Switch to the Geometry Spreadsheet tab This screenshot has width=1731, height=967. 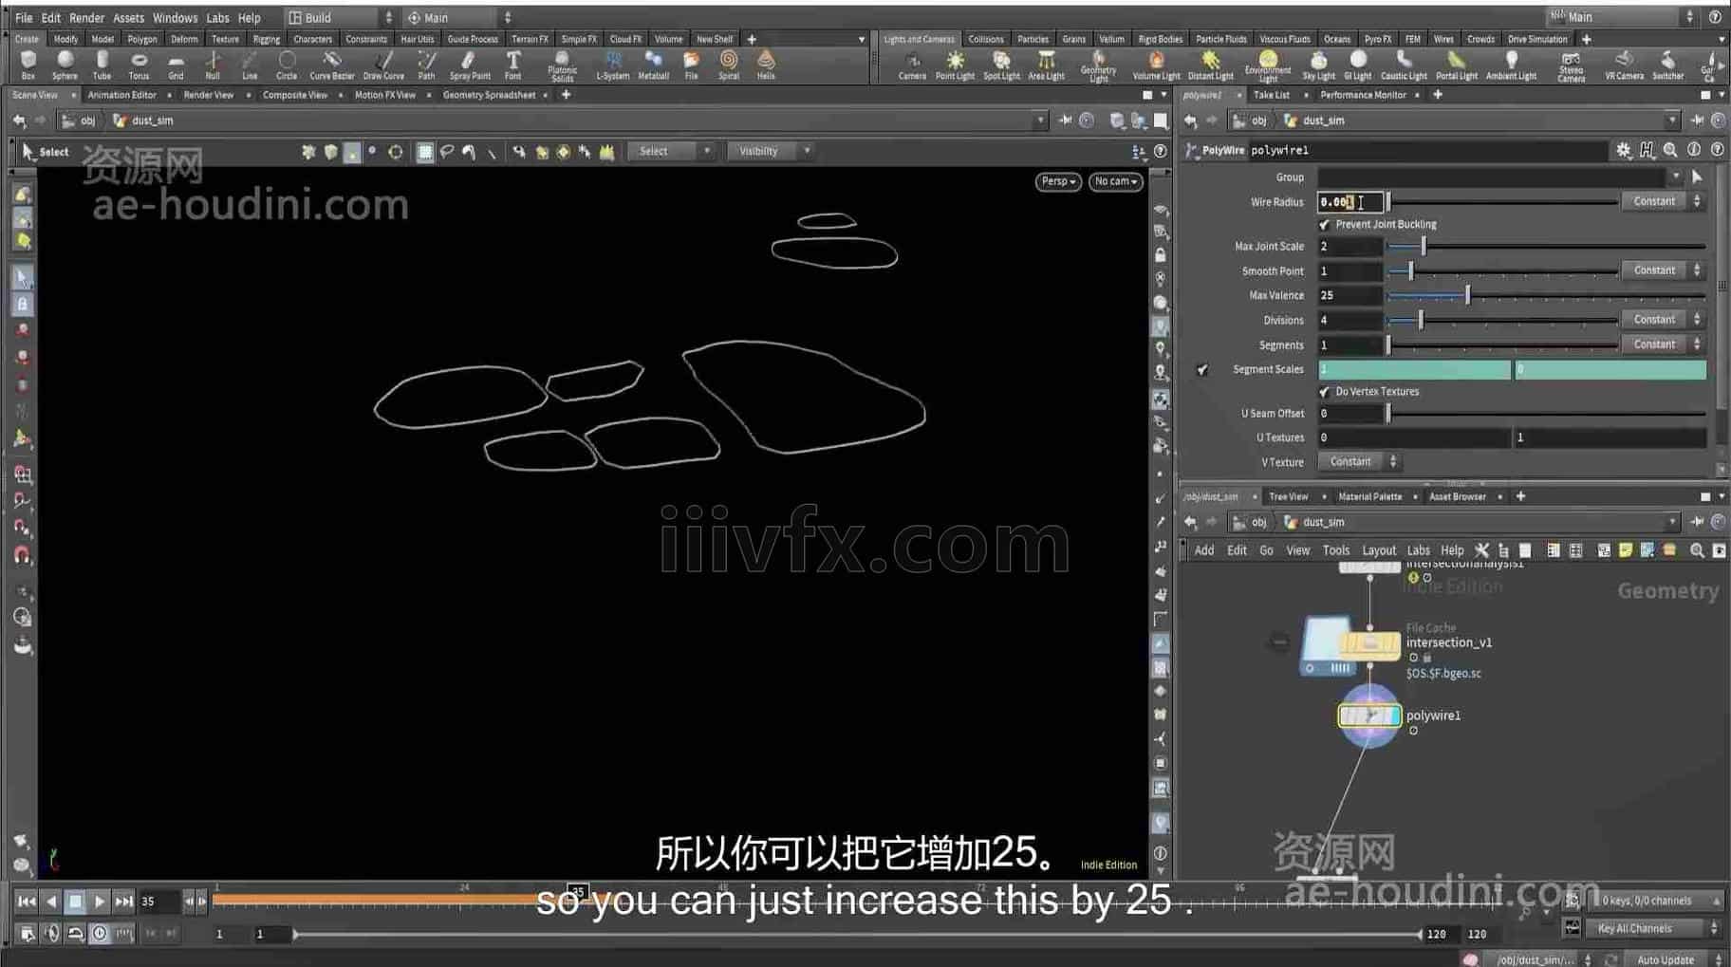point(489,95)
